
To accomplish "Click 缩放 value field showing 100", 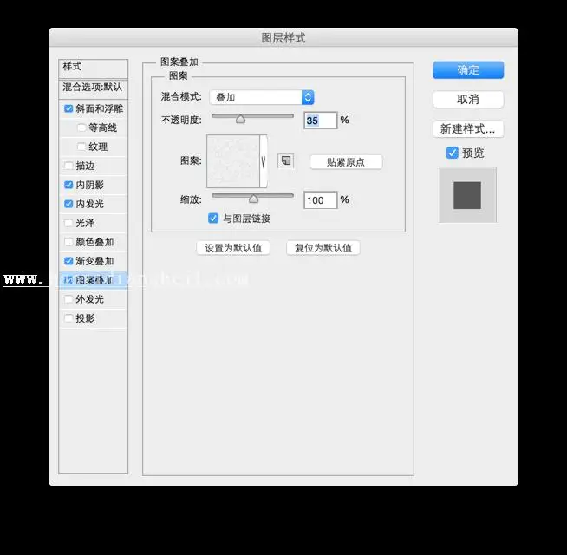I will point(321,200).
